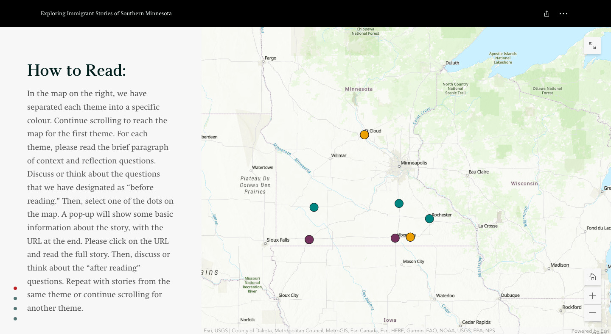
Task: Click the story title in the header
Action: pyautogui.click(x=106, y=14)
